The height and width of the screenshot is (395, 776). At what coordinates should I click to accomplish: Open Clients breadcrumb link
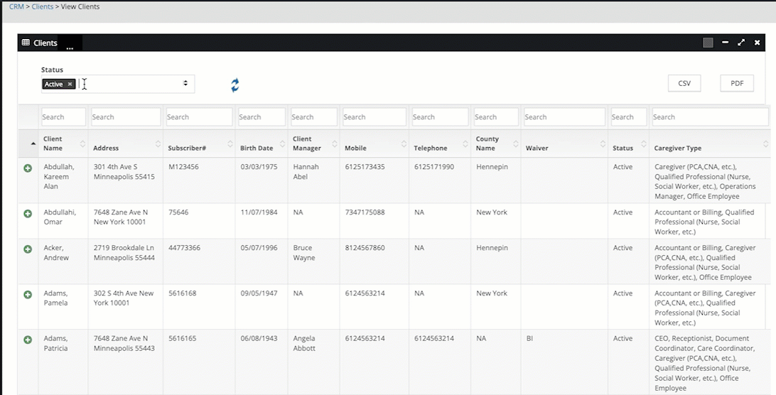(x=43, y=6)
